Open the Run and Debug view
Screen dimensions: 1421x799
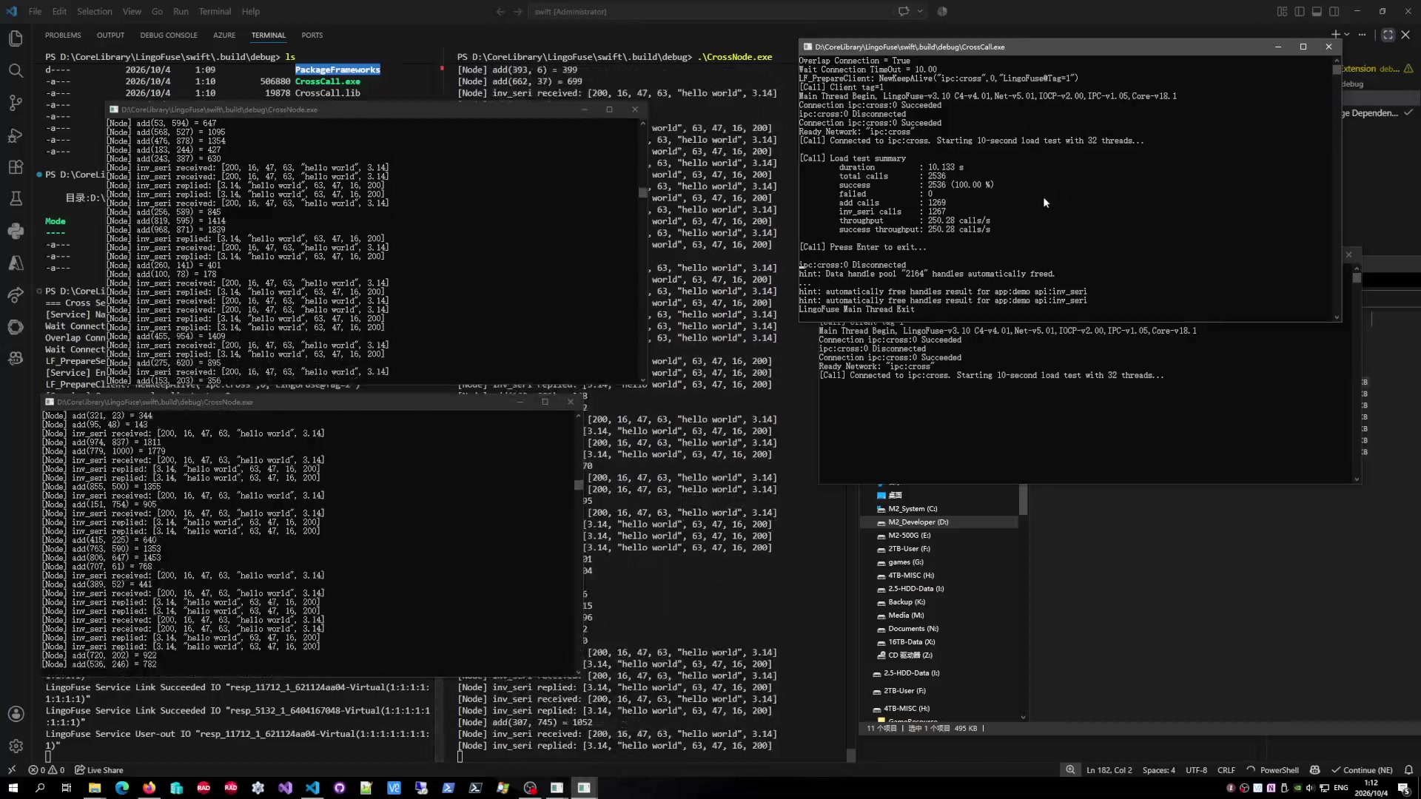pos(16,135)
